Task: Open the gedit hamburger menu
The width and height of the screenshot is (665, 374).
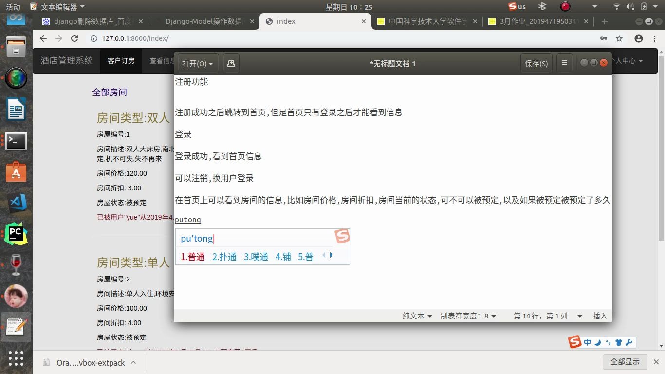Action: click(565, 63)
